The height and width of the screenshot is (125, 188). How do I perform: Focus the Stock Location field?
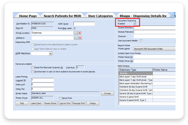52,33
